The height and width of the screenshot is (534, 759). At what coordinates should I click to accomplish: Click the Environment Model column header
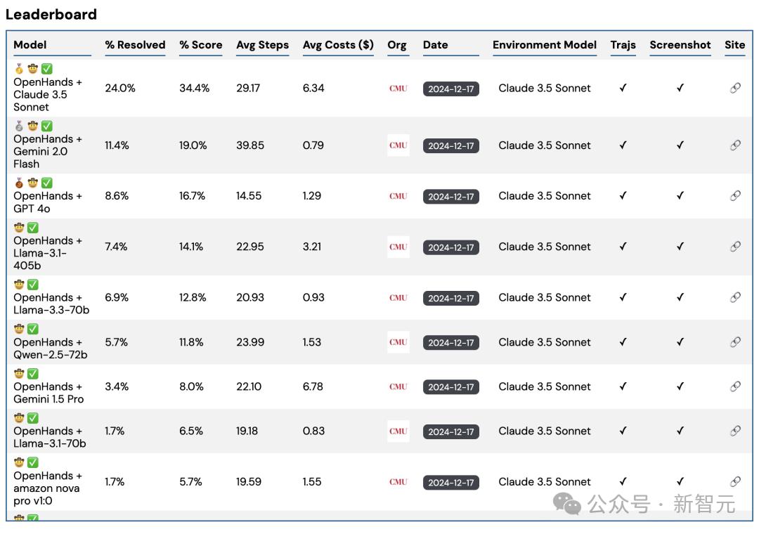pyautogui.click(x=544, y=45)
